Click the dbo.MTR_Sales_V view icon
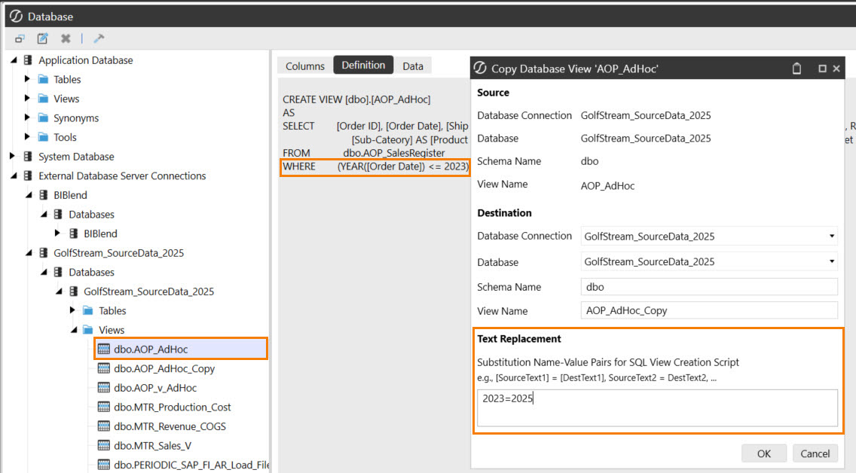 (x=104, y=445)
